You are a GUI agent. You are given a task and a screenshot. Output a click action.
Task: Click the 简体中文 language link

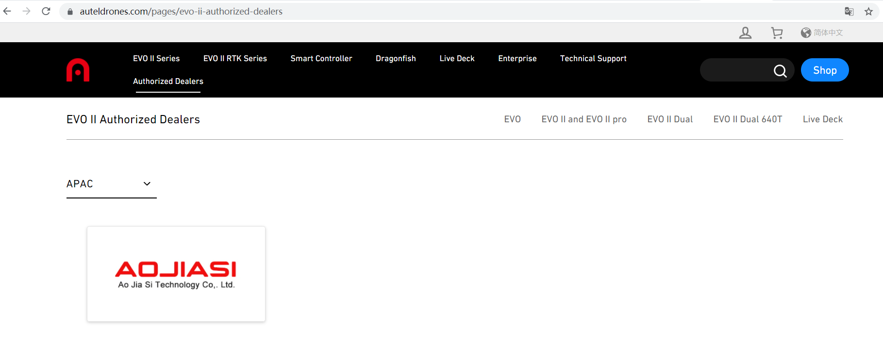click(x=828, y=33)
